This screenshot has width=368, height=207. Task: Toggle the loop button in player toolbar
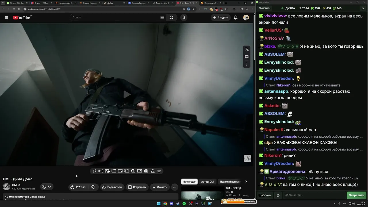[94, 171]
